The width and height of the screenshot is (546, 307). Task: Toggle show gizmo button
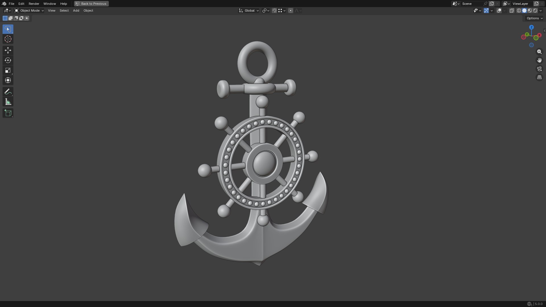click(x=486, y=11)
